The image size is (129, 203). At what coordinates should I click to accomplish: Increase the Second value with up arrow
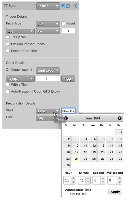pyautogui.click(x=103, y=178)
